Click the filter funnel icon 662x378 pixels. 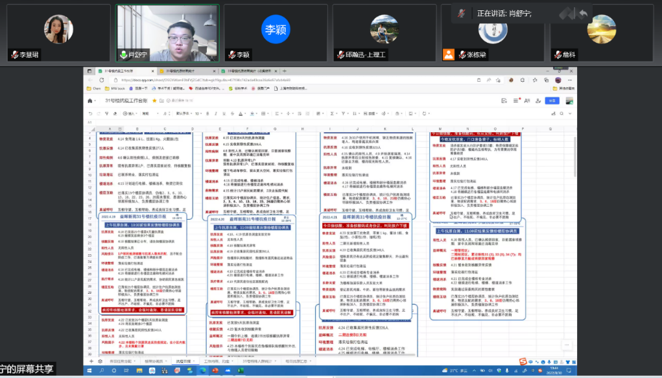(344, 113)
